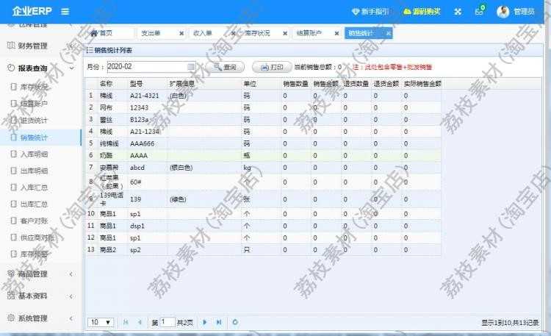This screenshot has width=551, height=336.
Task: Select the 奶酪 row name cell
Action: 106,156
